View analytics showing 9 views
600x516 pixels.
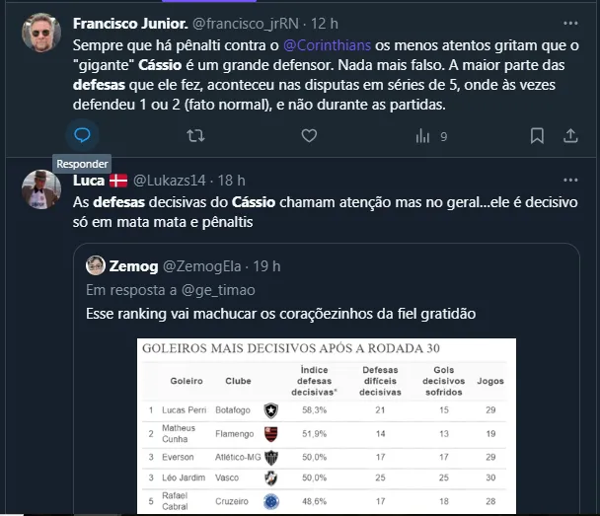point(431,135)
